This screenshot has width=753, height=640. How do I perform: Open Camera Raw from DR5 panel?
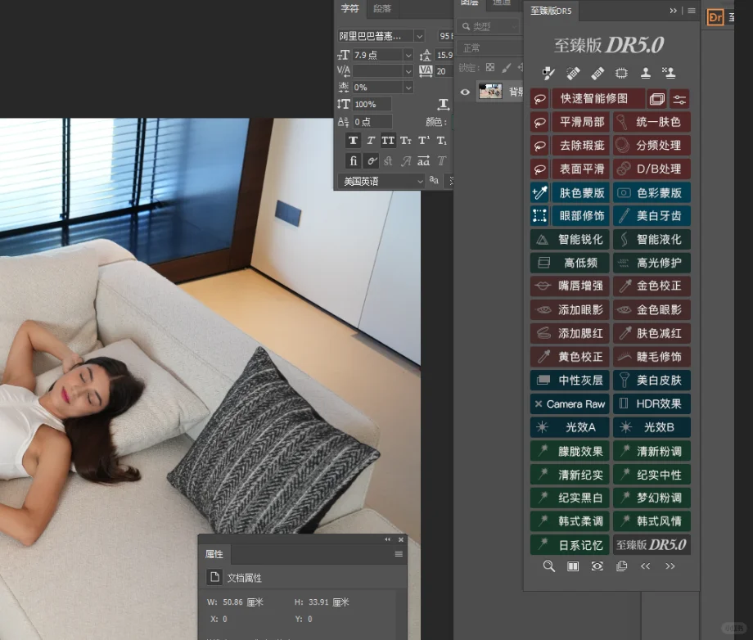tap(570, 404)
